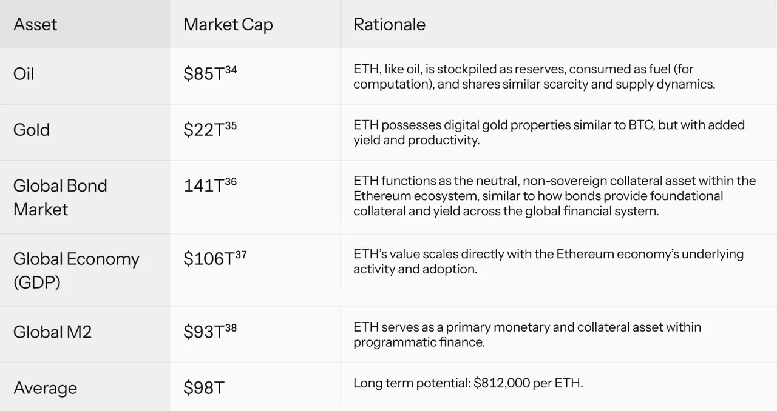Viewport: 777px width, 411px height.
Task: Select the $98T average market cap
Action: click(204, 388)
